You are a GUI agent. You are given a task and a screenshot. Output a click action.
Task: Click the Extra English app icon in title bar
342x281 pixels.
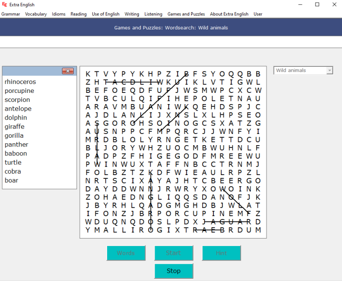(4, 4)
